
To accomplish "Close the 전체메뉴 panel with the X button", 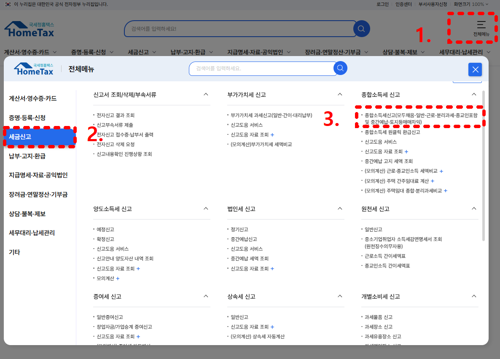I will pyautogui.click(x=475, y=70).
